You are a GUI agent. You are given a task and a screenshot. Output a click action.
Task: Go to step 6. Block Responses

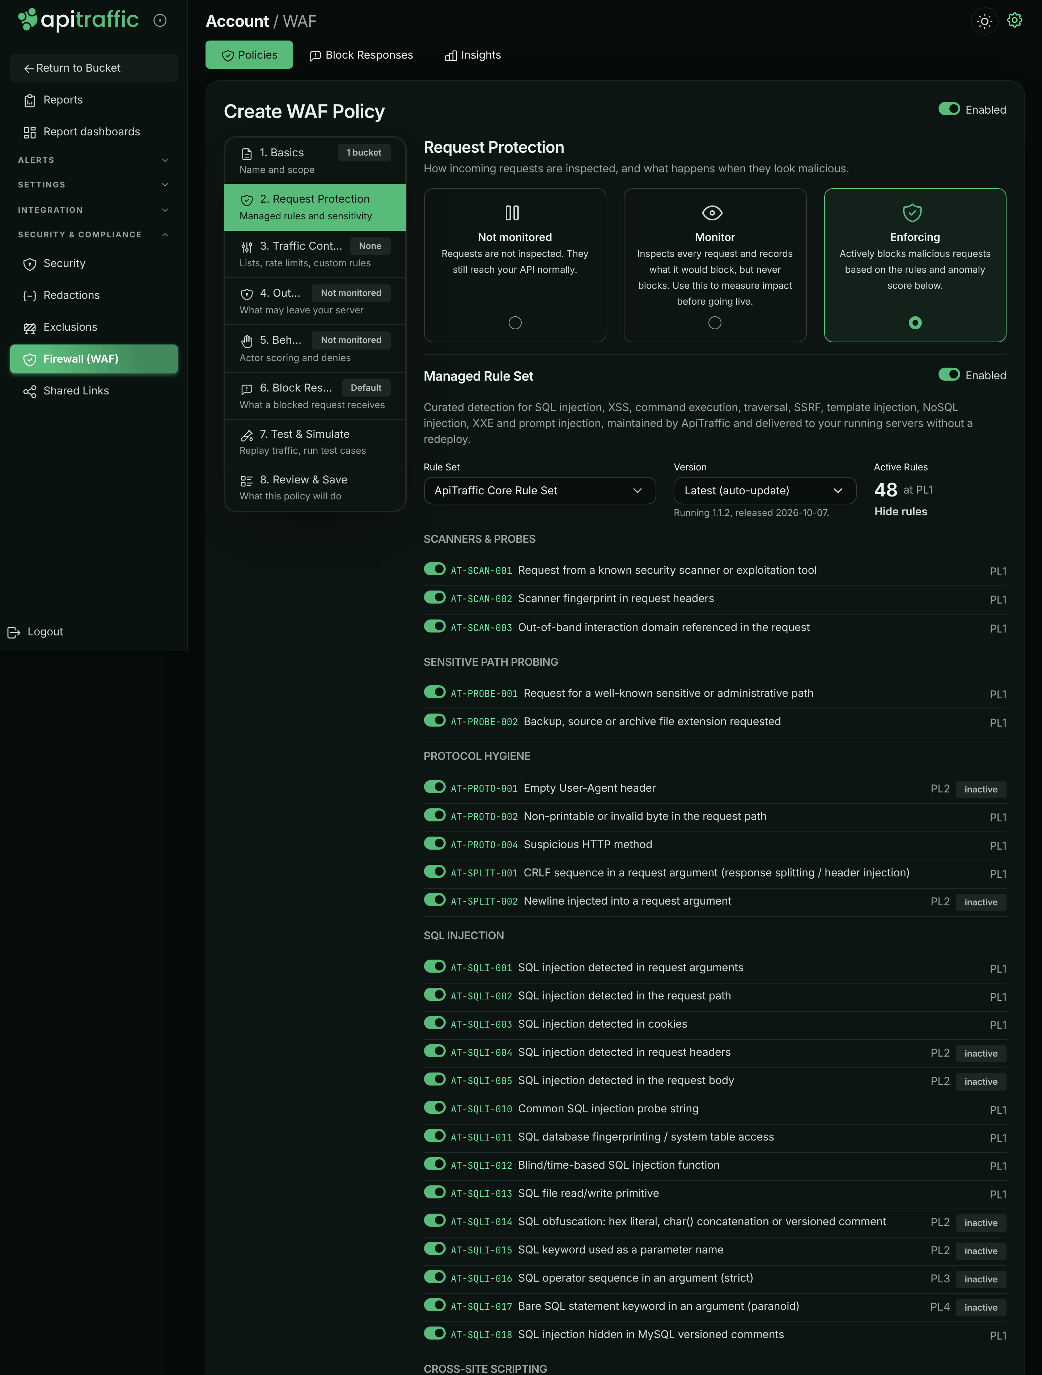tap(314, 396)
